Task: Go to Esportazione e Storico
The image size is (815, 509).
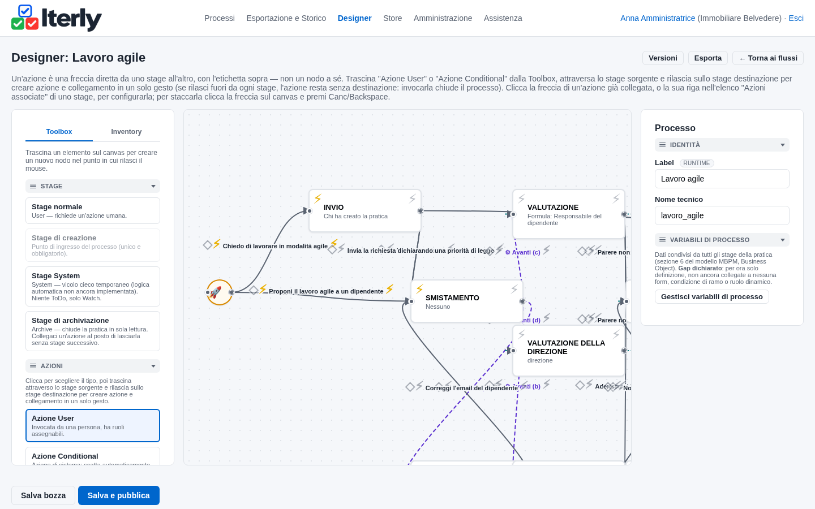Action: tap(286, 18)
